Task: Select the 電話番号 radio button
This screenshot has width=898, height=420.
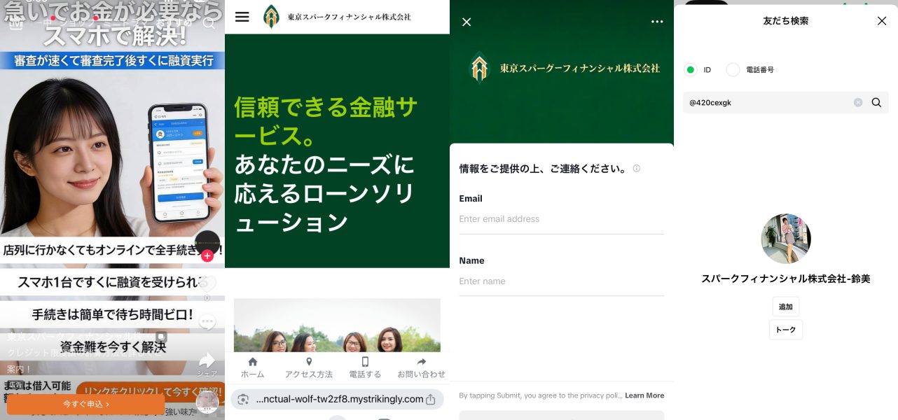Action: [733, 69]
